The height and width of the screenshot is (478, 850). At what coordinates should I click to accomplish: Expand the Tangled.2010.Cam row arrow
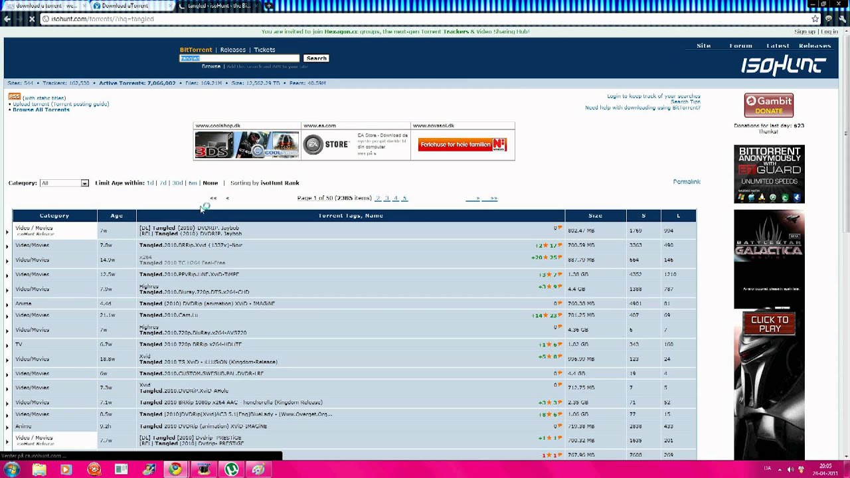(x=7, y=315)
